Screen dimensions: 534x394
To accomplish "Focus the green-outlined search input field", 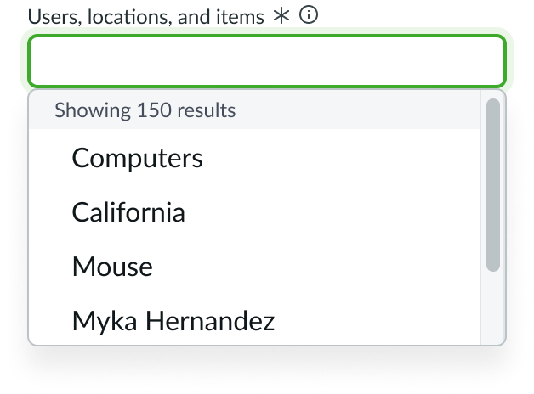I will [267, 61].
